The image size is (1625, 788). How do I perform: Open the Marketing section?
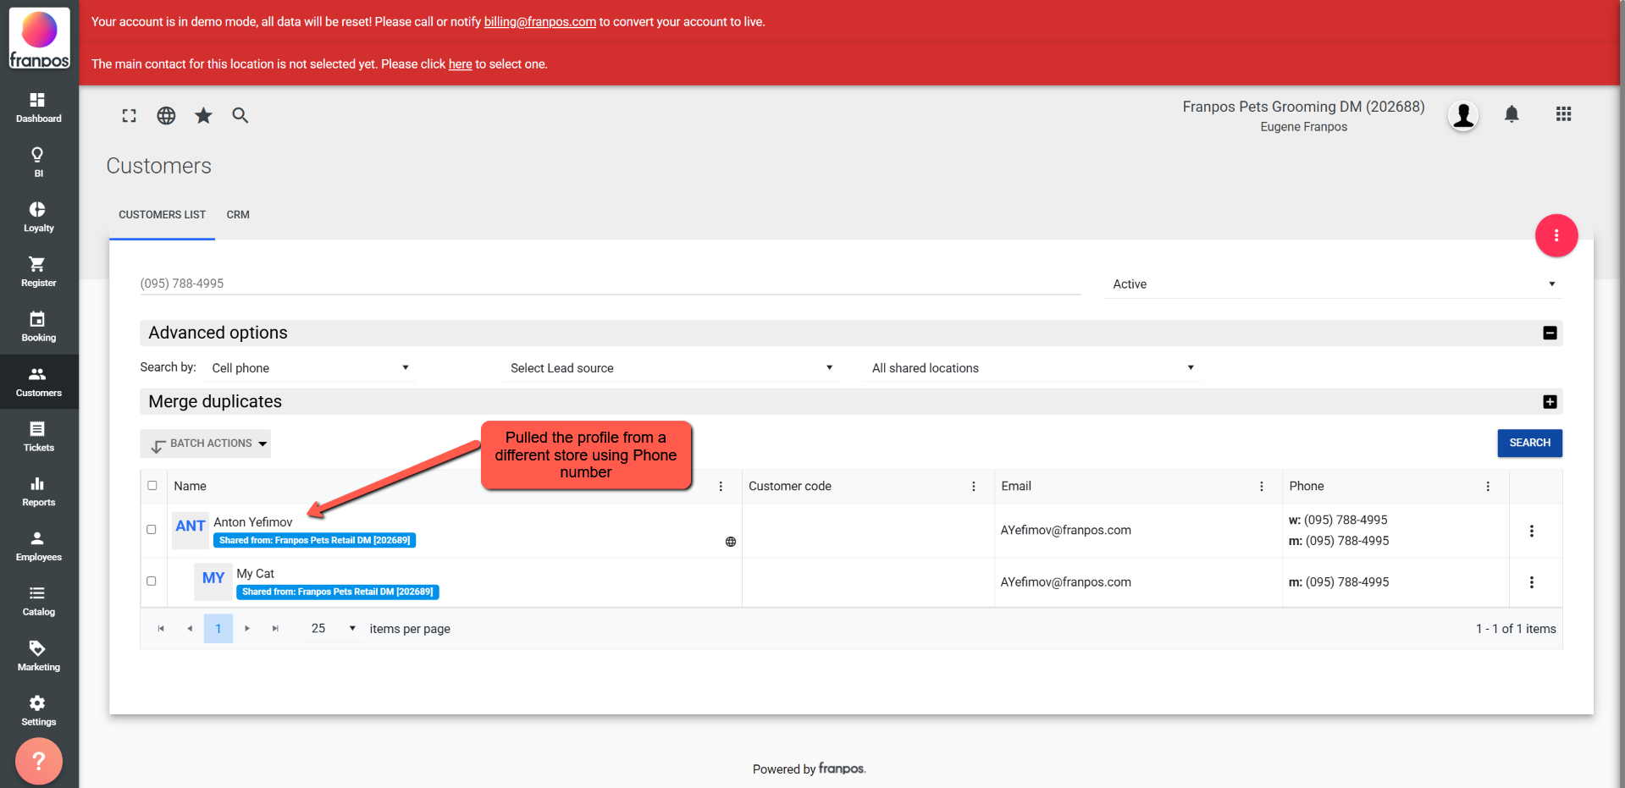(x=39, y=656)
